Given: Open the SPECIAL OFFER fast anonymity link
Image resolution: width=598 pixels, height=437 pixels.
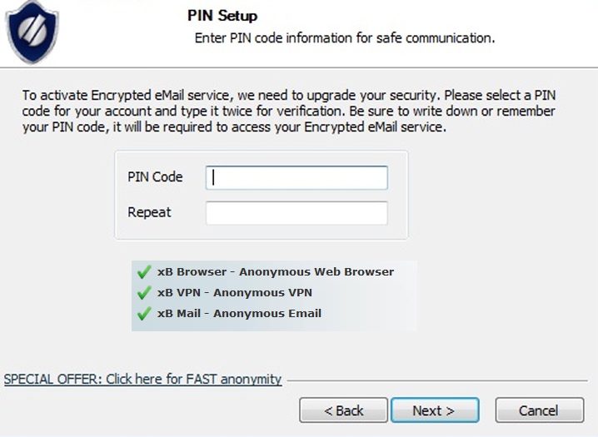Looking at the screenshot, I should [142, 379].
